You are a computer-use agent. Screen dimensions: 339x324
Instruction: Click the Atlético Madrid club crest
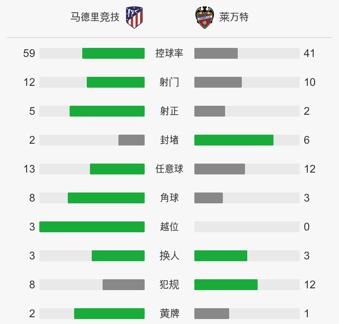[134, 17]
